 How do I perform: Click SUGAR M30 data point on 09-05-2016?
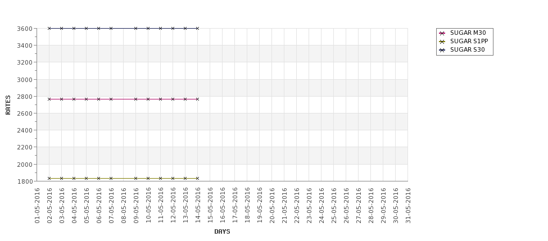(x=135, y=99)
